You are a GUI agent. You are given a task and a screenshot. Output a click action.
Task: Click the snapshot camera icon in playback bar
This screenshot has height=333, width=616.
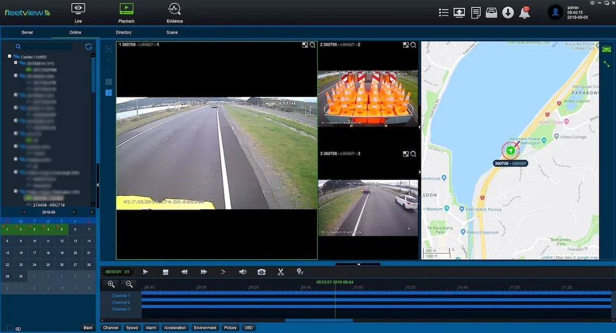261,272
